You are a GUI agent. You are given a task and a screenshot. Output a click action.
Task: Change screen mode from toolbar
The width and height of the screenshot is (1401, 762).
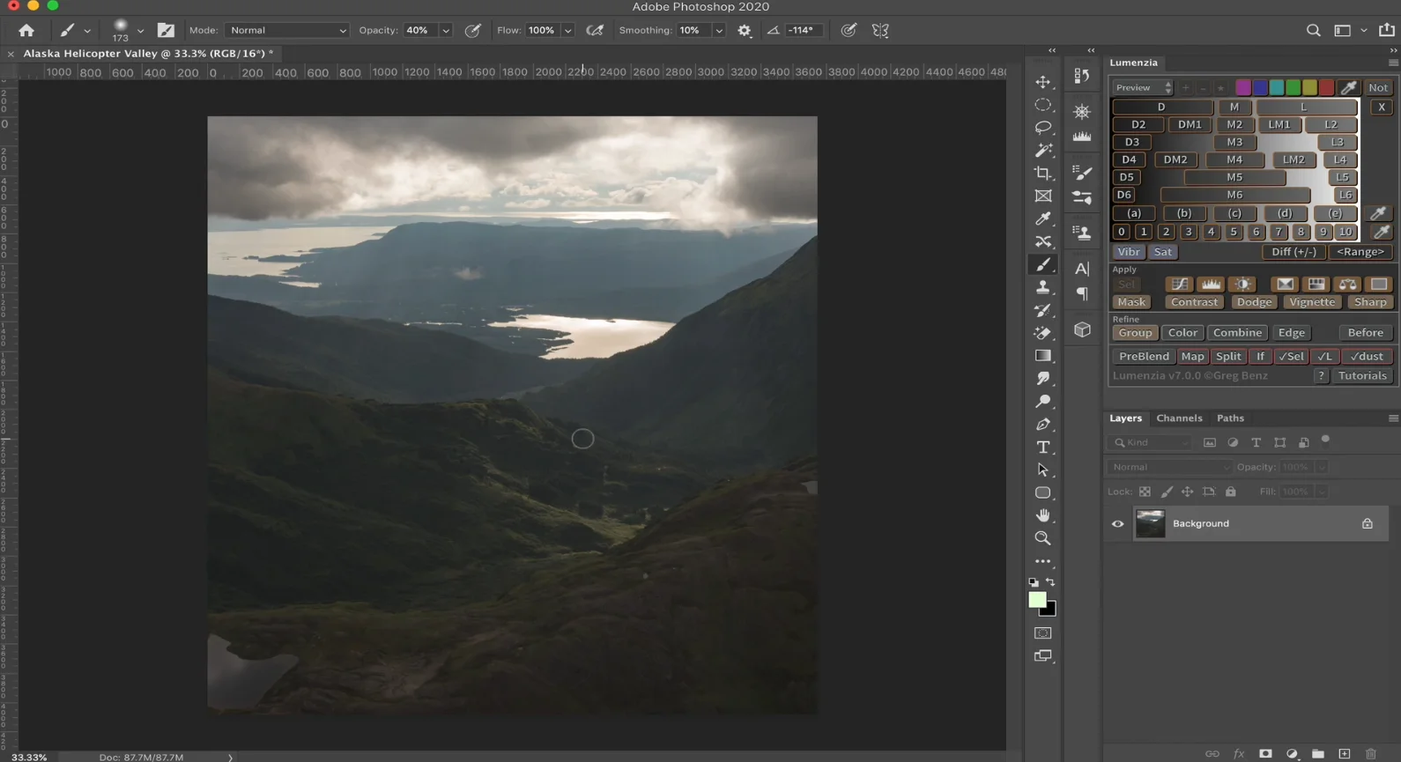point(1043,656)
